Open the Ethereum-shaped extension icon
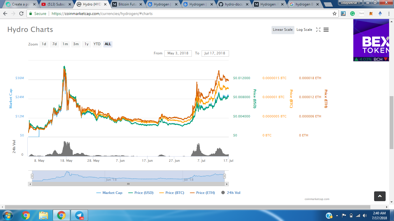394x221 pixels. point(380,14)
